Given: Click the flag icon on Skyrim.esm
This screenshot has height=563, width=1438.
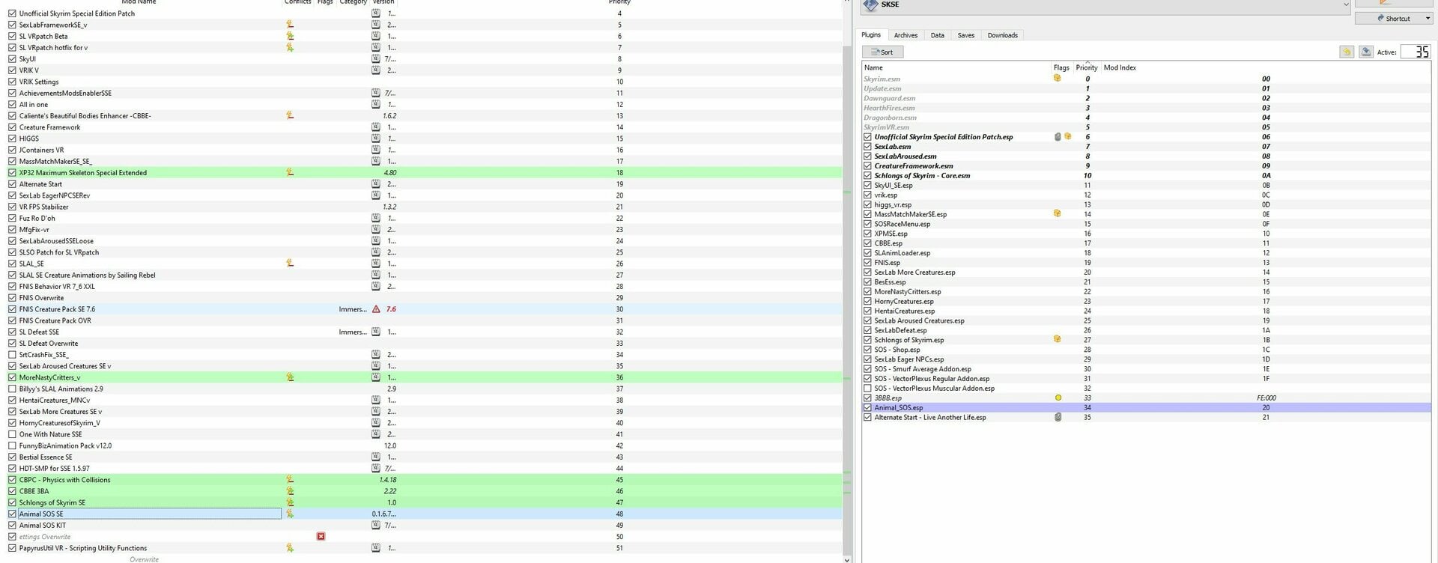Looking at the screenshot, I should tap(1057, 78).
